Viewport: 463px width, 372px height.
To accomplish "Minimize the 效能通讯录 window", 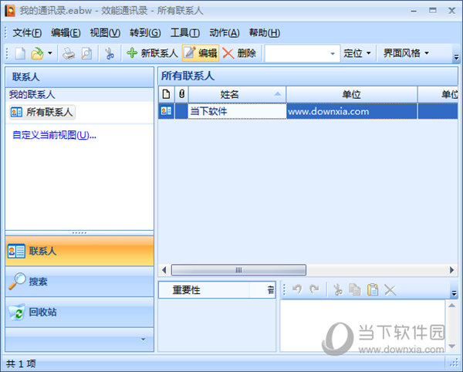I will [414, 12].
